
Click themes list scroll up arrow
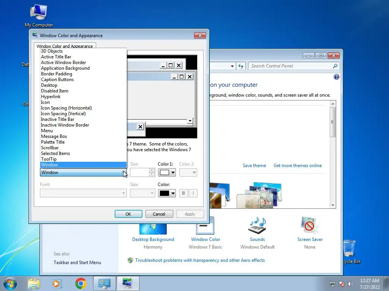[333, 104]
